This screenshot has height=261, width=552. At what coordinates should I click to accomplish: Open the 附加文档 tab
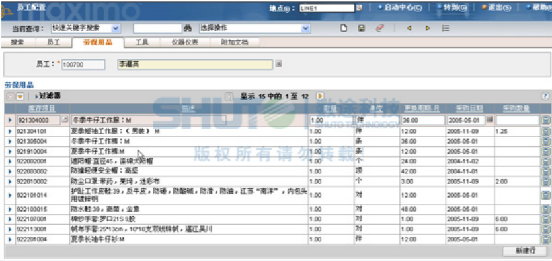[x=235, y=42]
